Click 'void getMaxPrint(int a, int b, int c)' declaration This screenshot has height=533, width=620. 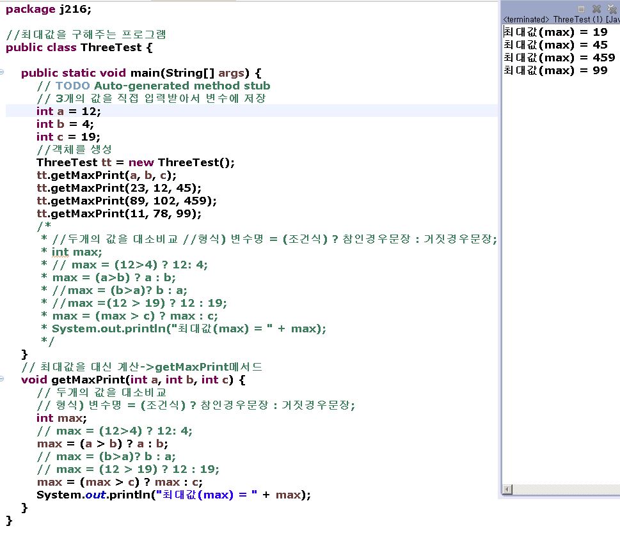pyautogui.click(x=133, y=380)
